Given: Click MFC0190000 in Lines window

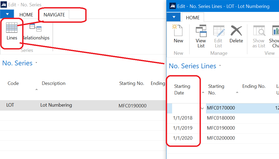Looking at the screenshot, I should tap(221, 128).
